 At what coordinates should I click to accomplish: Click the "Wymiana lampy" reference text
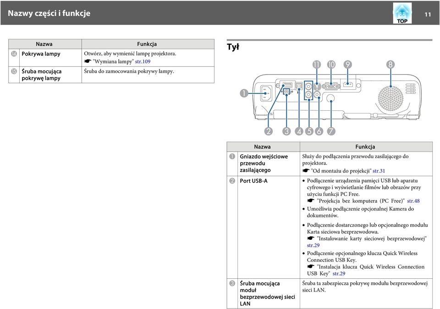(x=113, y=61)
